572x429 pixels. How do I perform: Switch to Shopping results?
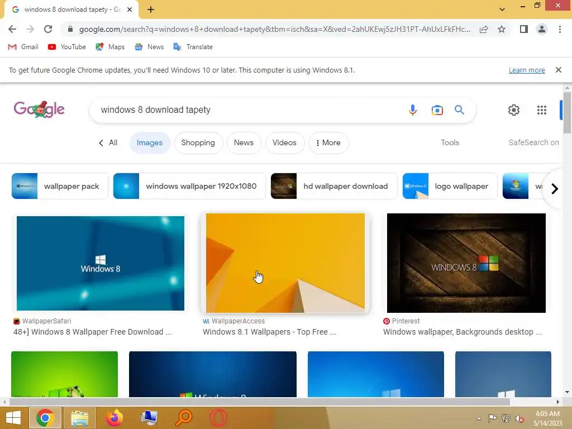(x=198, y=142)
